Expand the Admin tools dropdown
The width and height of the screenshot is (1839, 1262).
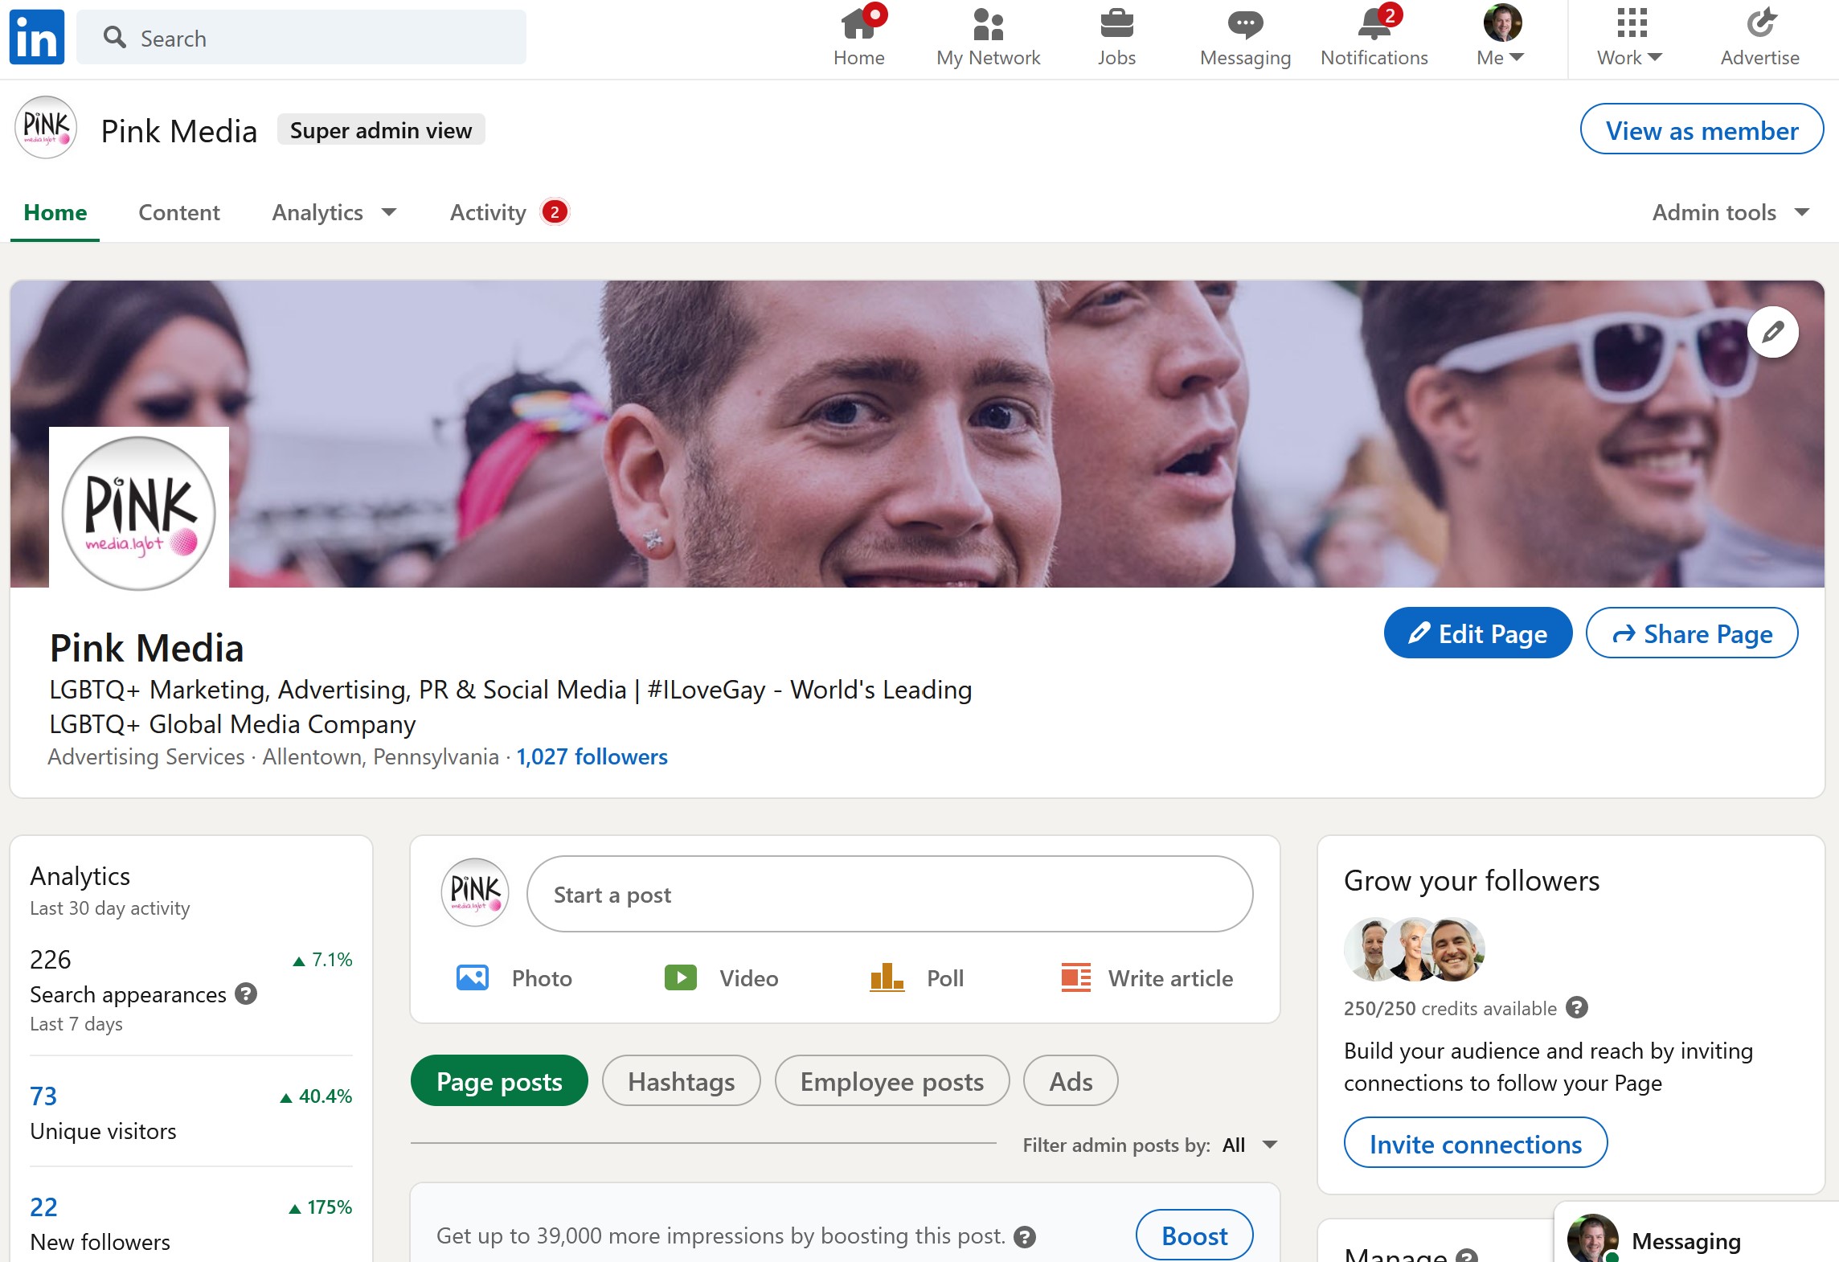(x=1730, y=212)
